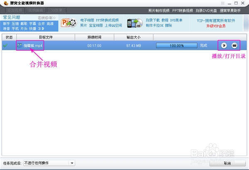Open the 3 D help topic
Viewport: 249px width, 170px height.
41,29
